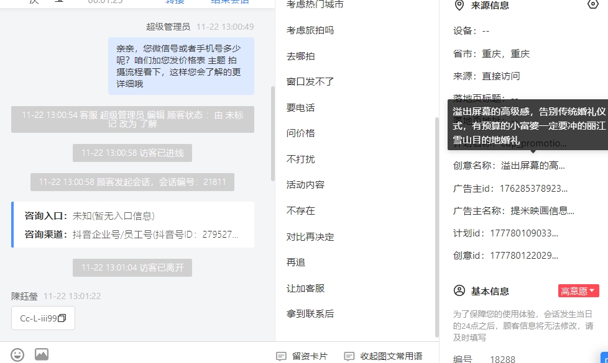Open the image upload icon

coord(42,354)
